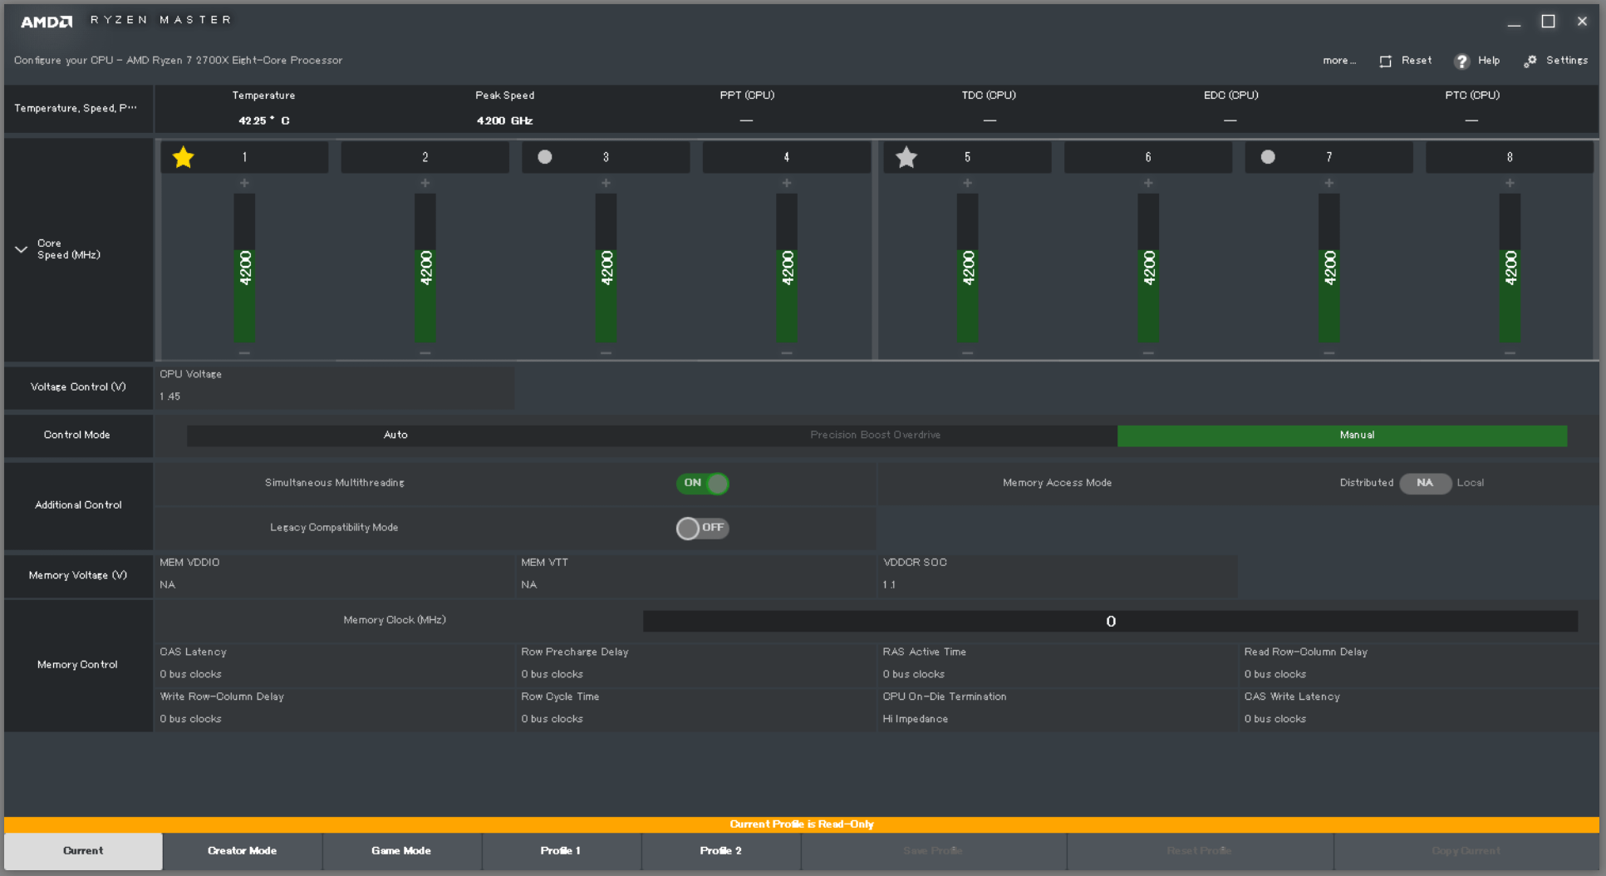
Task: Click the Current Profile is Read-Only banner
Action: click(x=802, y=824)
